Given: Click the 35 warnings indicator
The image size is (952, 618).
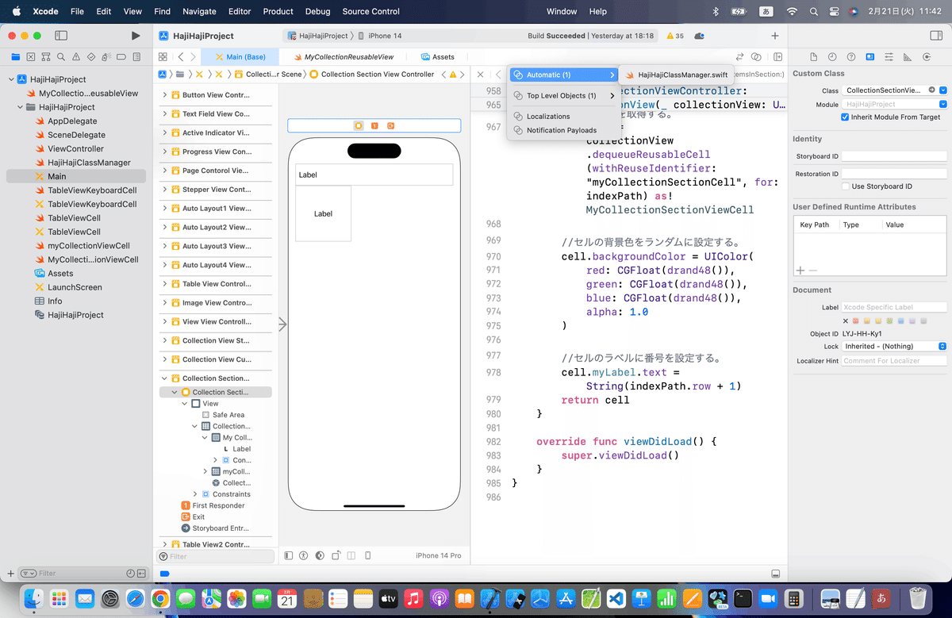Looking at the screenshot, I should tap(675, 36).
